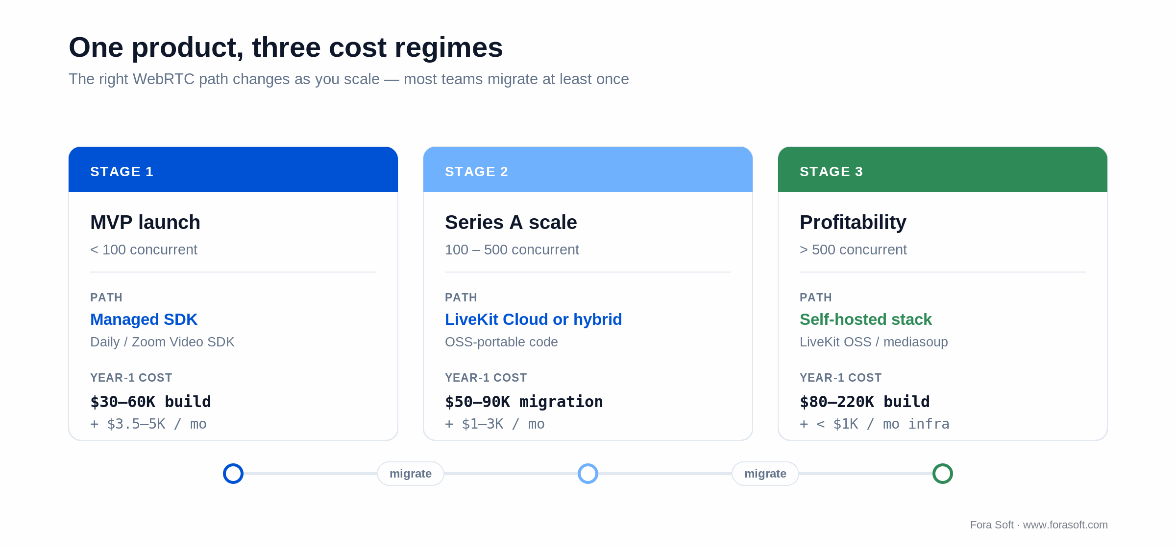
Task: Click the + $1–3K / mo line
Action: (x=495, y=424)
